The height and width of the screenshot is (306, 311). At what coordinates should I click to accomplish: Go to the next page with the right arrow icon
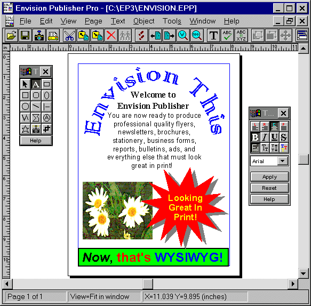pos(169,36)
